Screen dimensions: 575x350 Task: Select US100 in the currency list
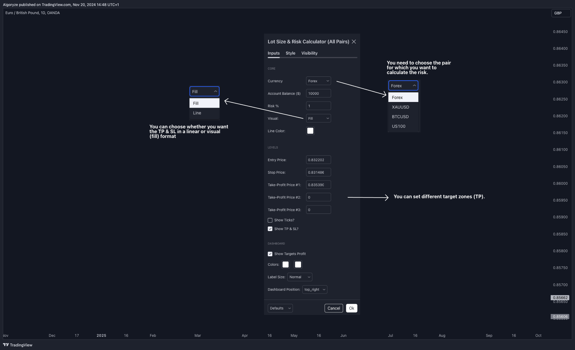pyautogui.click(x=403, y=126)
